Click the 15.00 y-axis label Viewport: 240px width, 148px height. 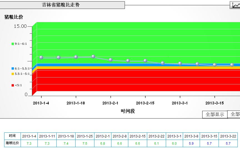(20, 26)
